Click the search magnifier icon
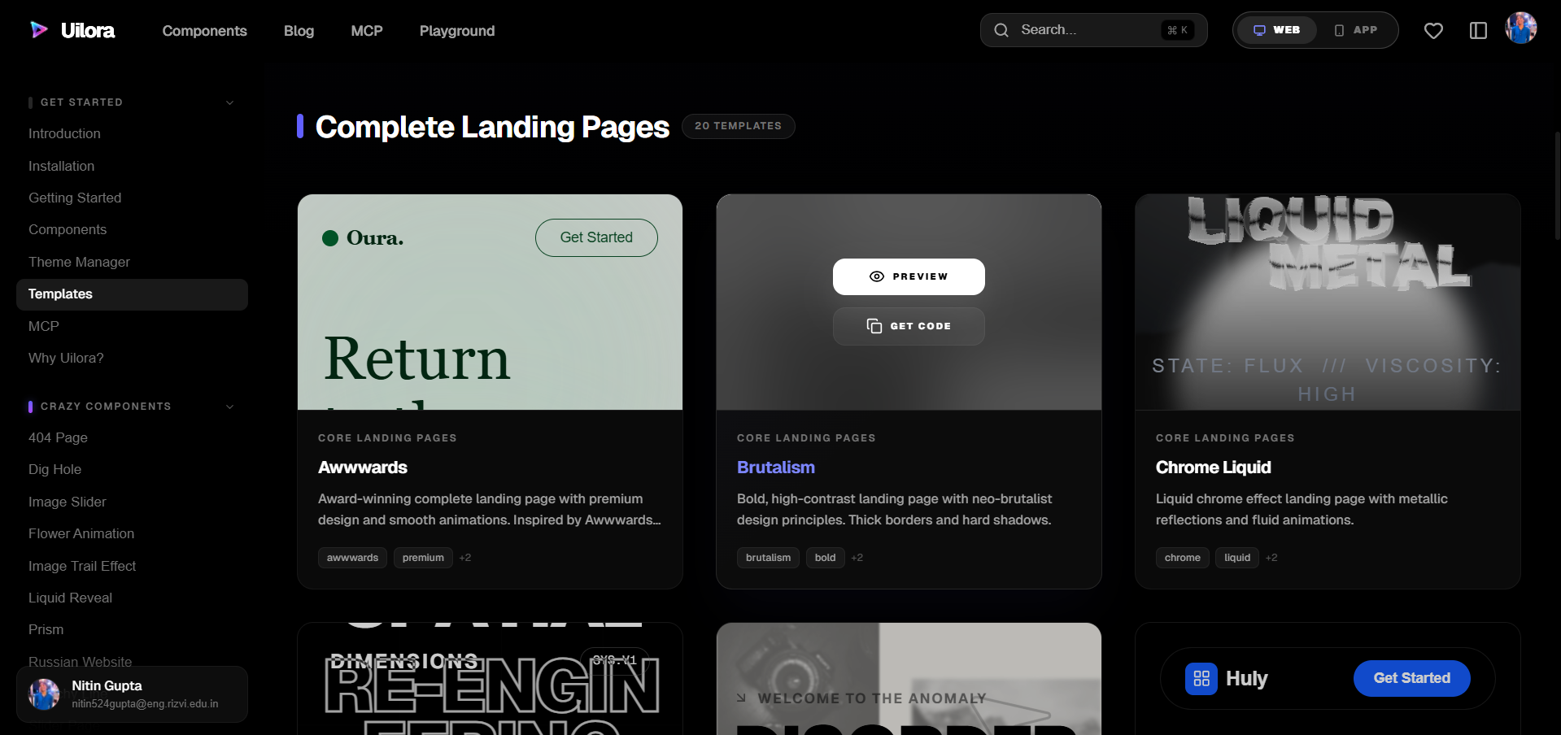 tap(1001, 30)
